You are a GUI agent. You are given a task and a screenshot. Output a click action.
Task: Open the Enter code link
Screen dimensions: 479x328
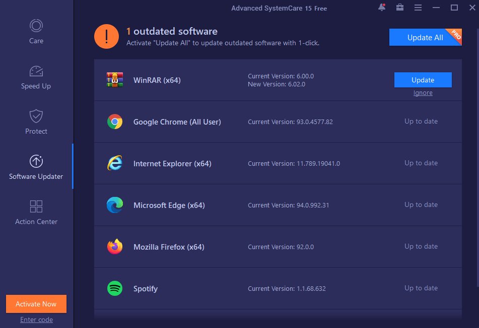36,319
